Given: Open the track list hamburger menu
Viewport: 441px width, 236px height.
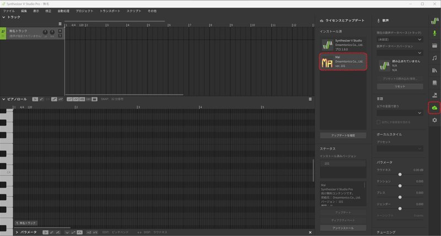Looking at the screenshot, I should pos(60,24).
